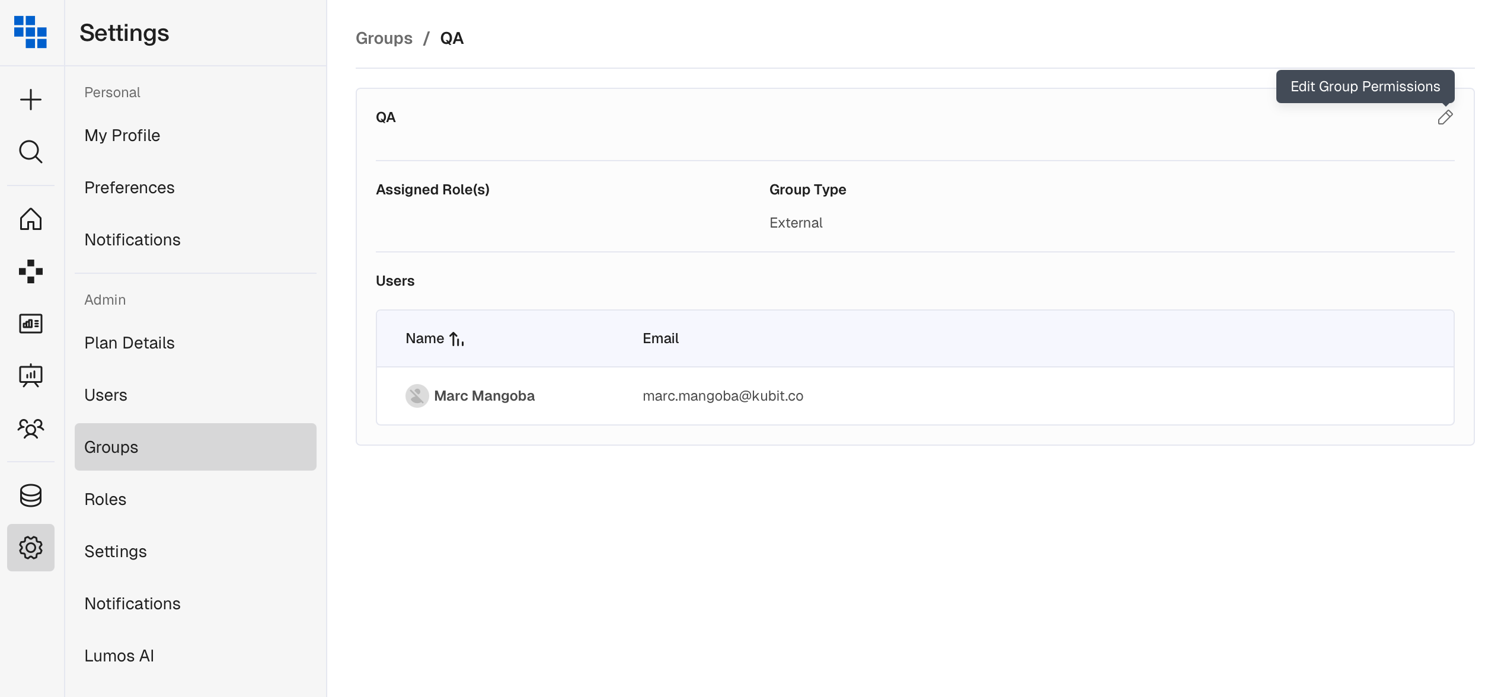Go to home via house icon
1501x697 pixels.
[x=31, y=219]
